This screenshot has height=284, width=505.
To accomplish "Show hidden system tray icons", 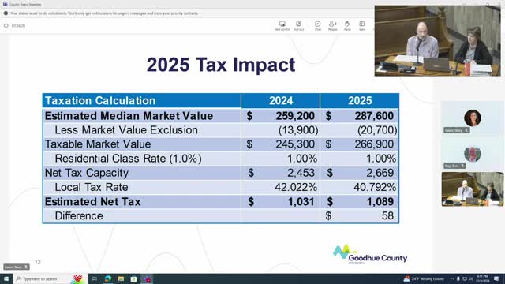I will (x=452, y=278).
